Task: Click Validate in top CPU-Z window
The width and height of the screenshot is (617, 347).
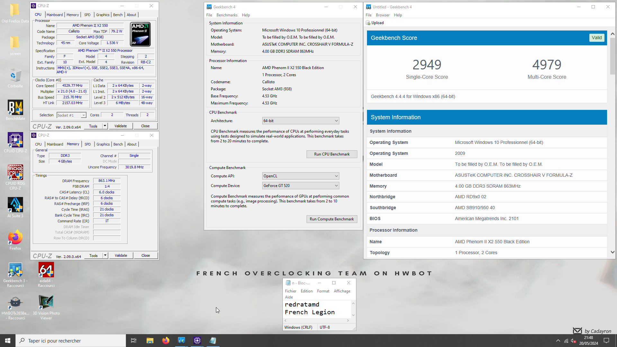Action: (x=121, y=126)
